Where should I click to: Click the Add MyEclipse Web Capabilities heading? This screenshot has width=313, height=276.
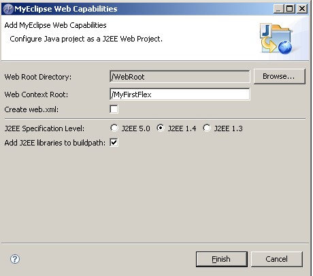coord(55,25)
